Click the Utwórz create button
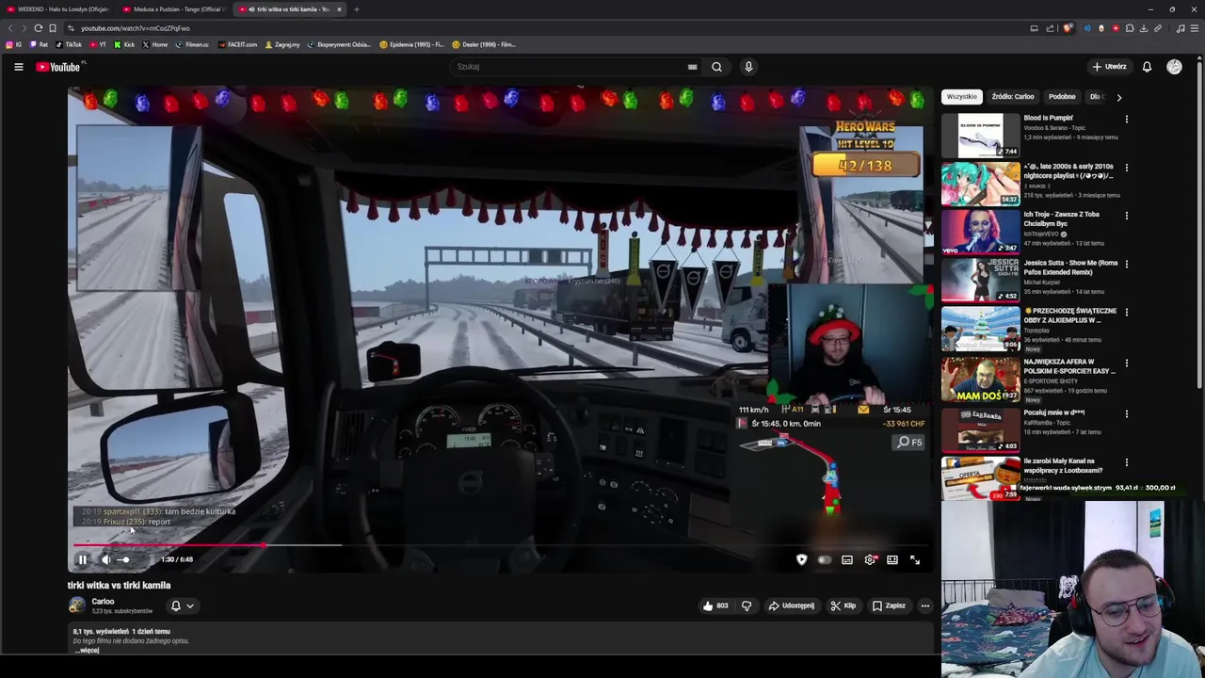 (x=1109, y=67)
